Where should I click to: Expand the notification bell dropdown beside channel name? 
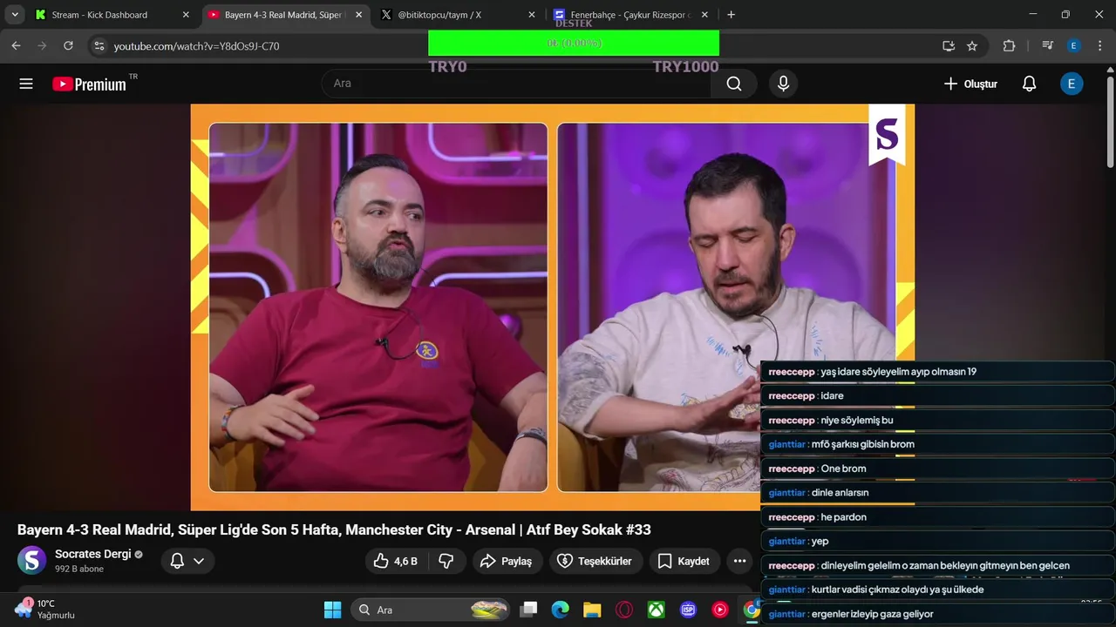187,561
